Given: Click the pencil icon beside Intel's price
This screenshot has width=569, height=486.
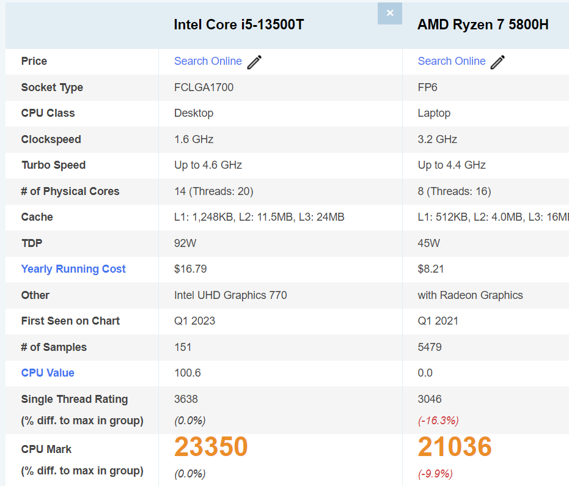Looking at the screenshot, I should [254, 62].
